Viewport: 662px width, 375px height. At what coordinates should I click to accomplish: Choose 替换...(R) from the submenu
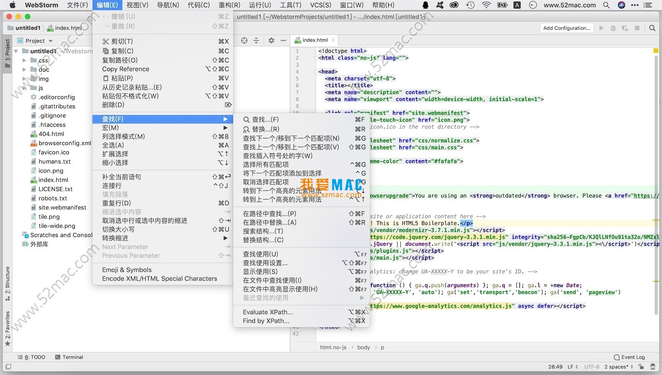tap(301, 129)
